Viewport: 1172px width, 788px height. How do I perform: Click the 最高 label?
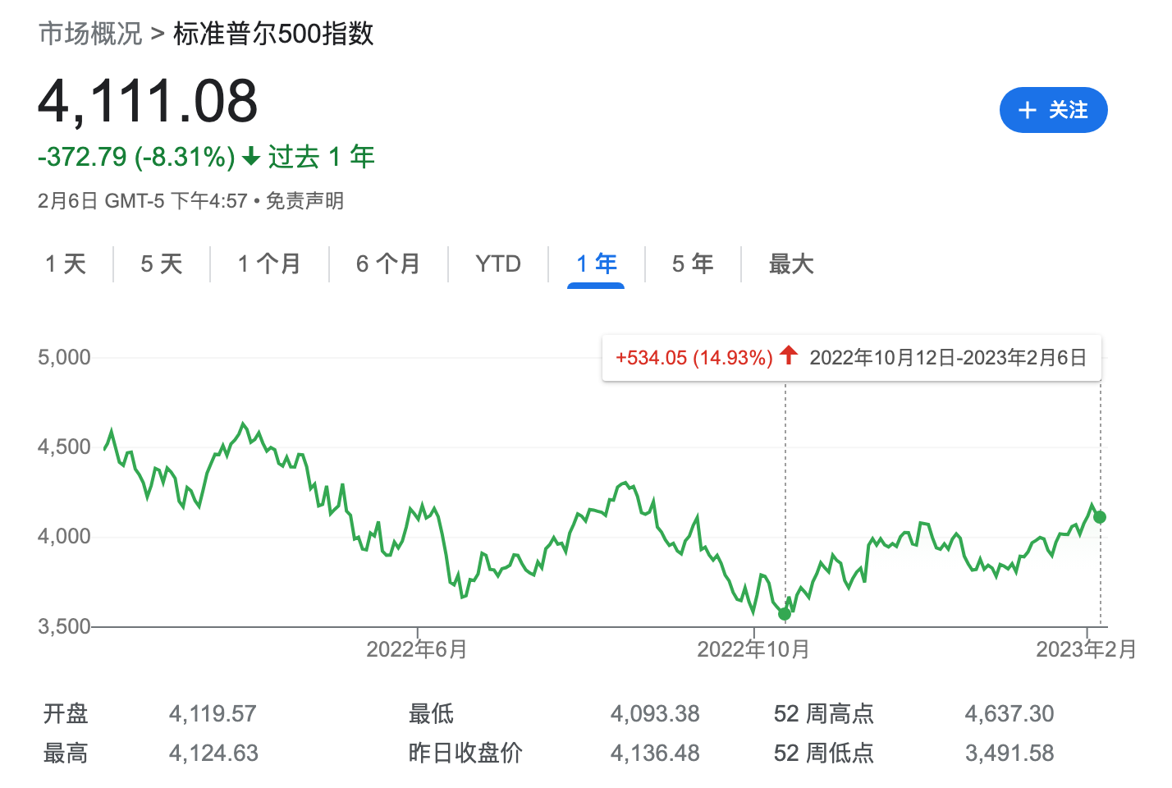(66, 753)
